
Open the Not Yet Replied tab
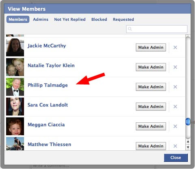click(70, 19)
